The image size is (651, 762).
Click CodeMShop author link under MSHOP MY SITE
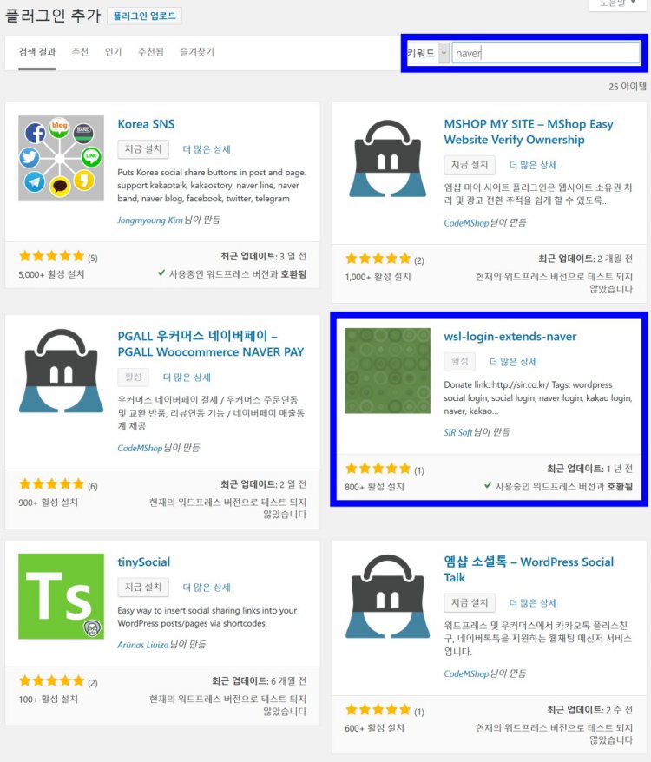click(x=466, y=222)
